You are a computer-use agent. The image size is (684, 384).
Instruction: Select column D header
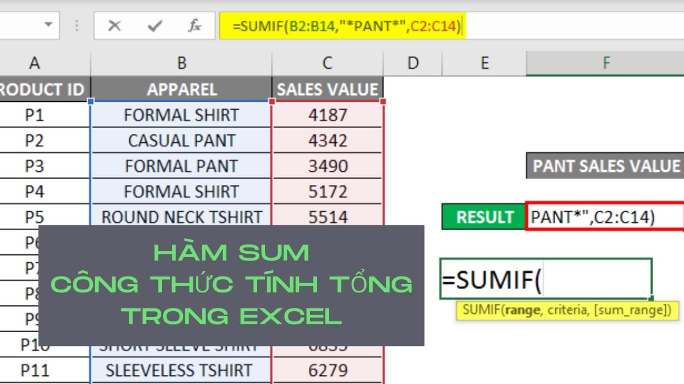(413, 63)
